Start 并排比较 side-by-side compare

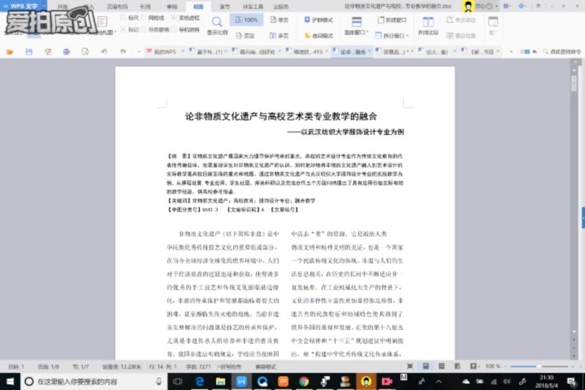tap(428, 25)
